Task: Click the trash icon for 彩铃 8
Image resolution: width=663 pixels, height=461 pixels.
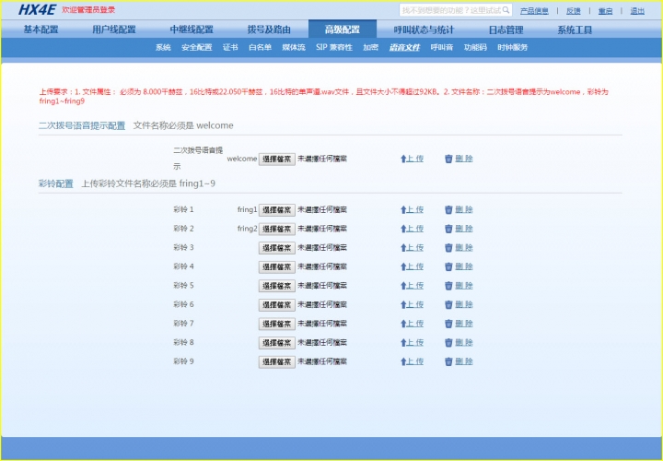Action: (x=448, y=343)
